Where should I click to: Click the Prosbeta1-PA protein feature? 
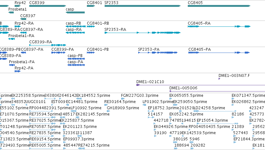pyautogui.click(x=22, y=62)
